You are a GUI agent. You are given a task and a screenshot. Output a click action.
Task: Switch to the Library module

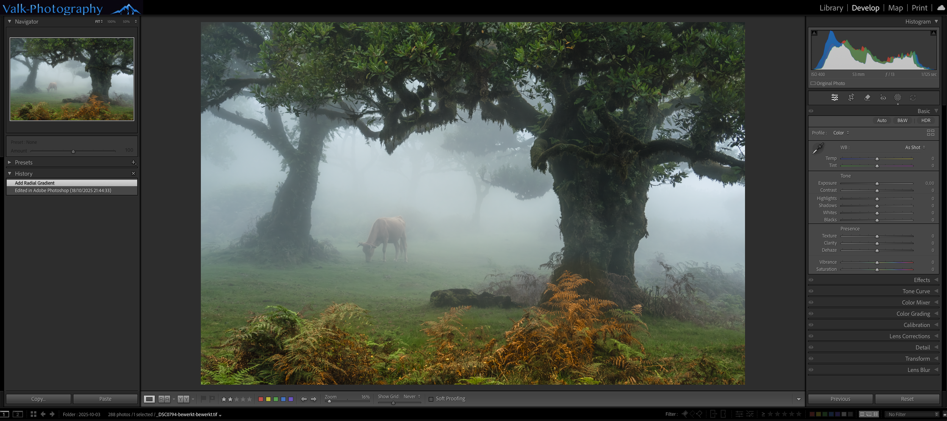coord(831,8)
